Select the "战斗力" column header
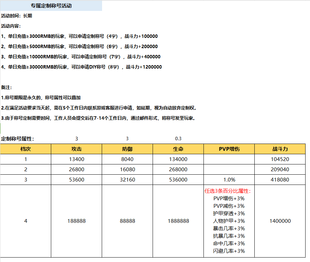Viewport: 310px width, 262px height. 280,149
